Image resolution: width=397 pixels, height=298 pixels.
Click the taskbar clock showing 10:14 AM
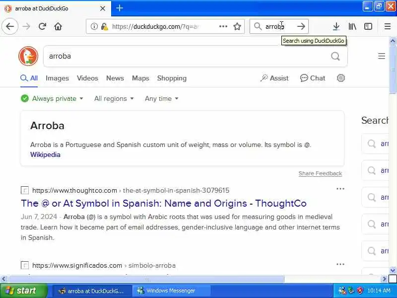(x=379, y=291)
